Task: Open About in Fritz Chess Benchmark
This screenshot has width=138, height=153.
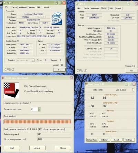Action: pos(37,148)
